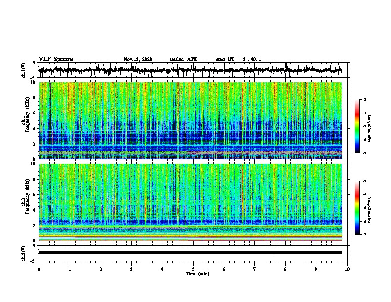Click time axis tick label "1"
This screenshot has width=391, height=302.
(x=70, y=269)
